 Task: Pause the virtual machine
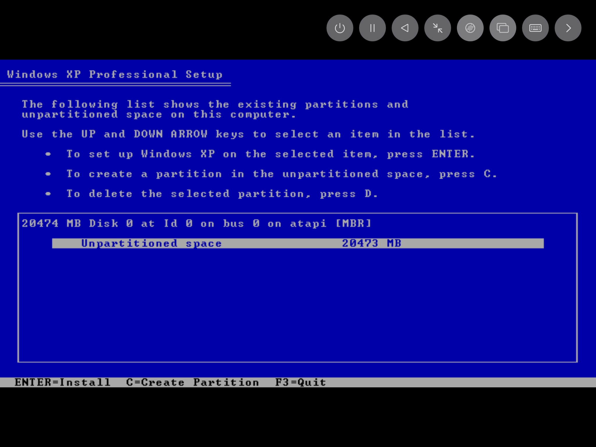372,28
